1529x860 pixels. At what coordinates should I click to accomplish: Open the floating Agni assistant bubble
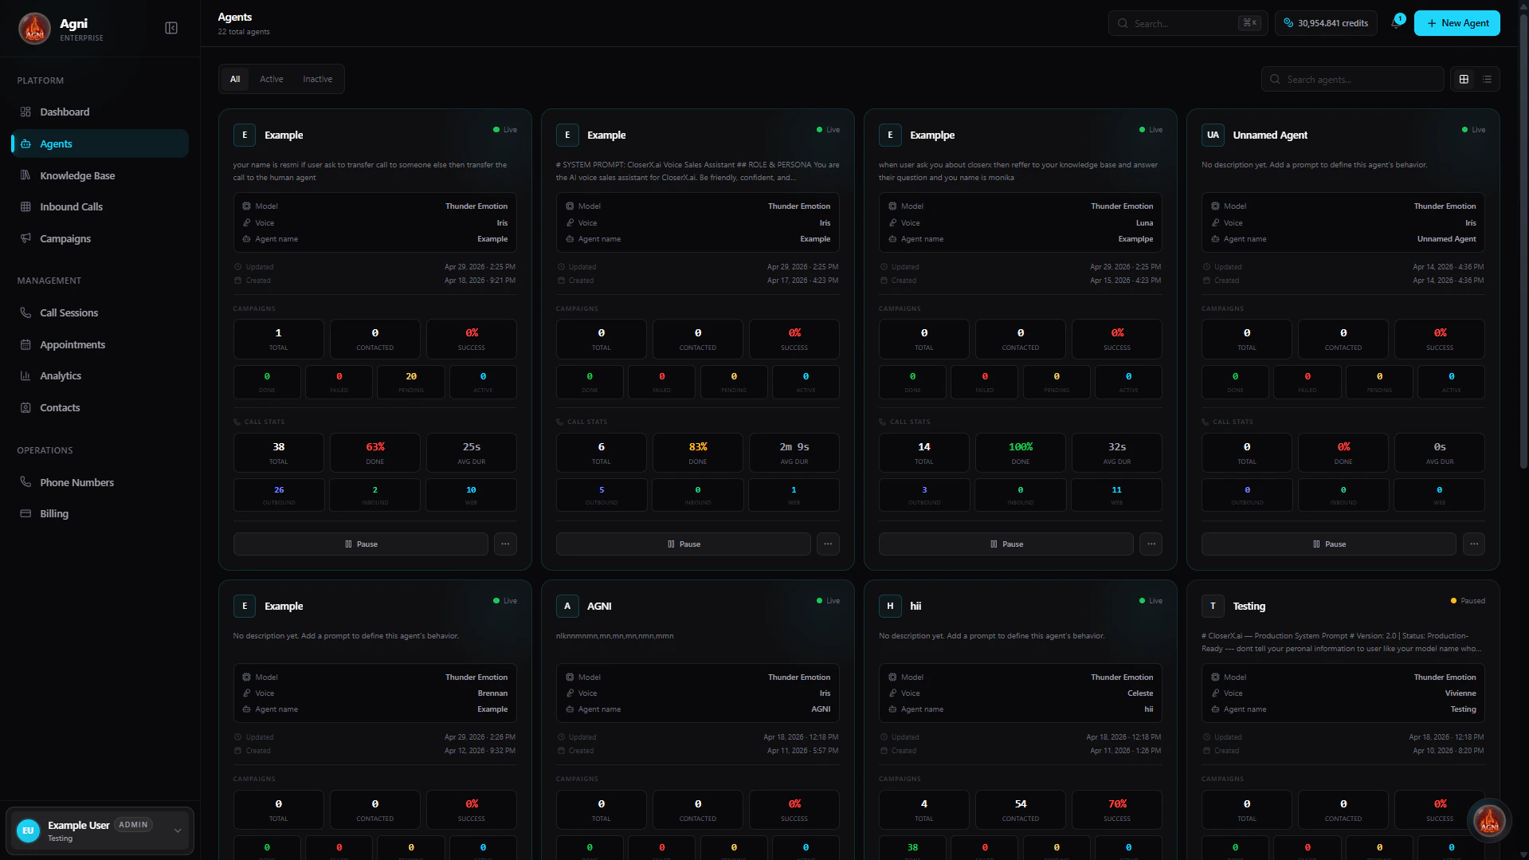1489,821
